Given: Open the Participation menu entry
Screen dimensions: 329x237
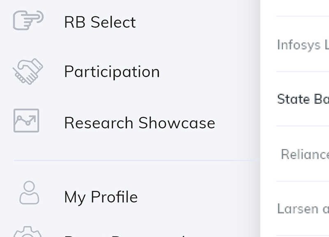Looking at the screenshot, I should (x=112, y=72).
